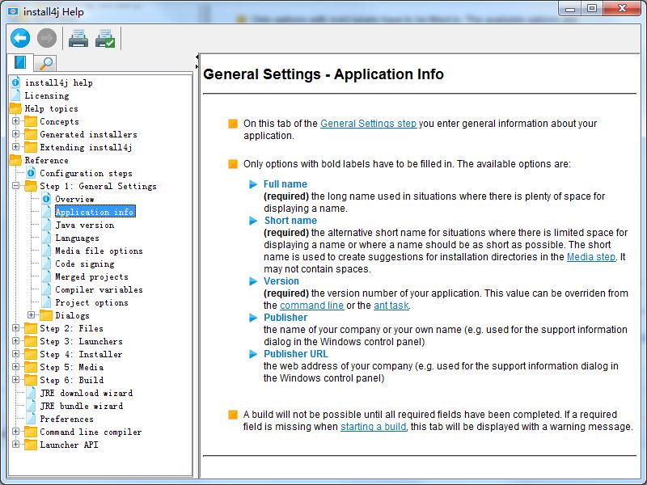Click the Full name heading

pos(285,184)
